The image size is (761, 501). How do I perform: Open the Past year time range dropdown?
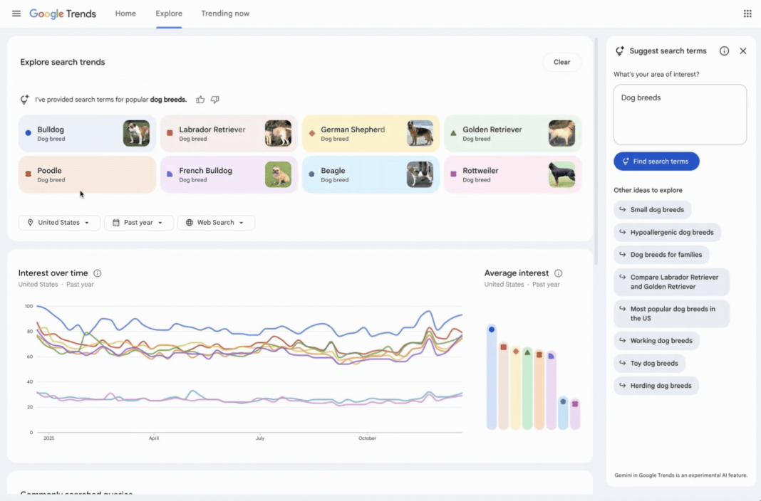(139, 222)
